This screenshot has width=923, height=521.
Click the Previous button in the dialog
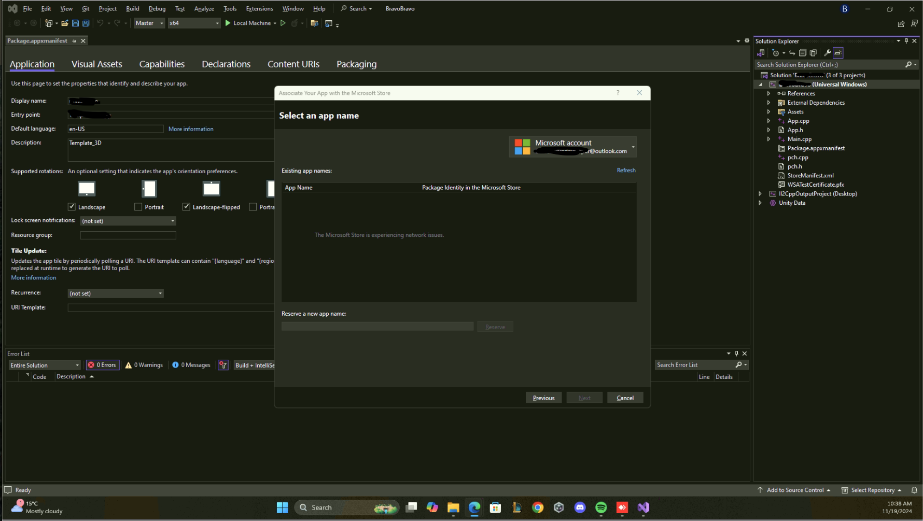click(543, 398)
